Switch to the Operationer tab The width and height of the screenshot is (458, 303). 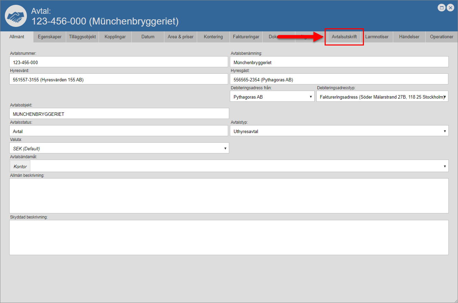(441, 37)
